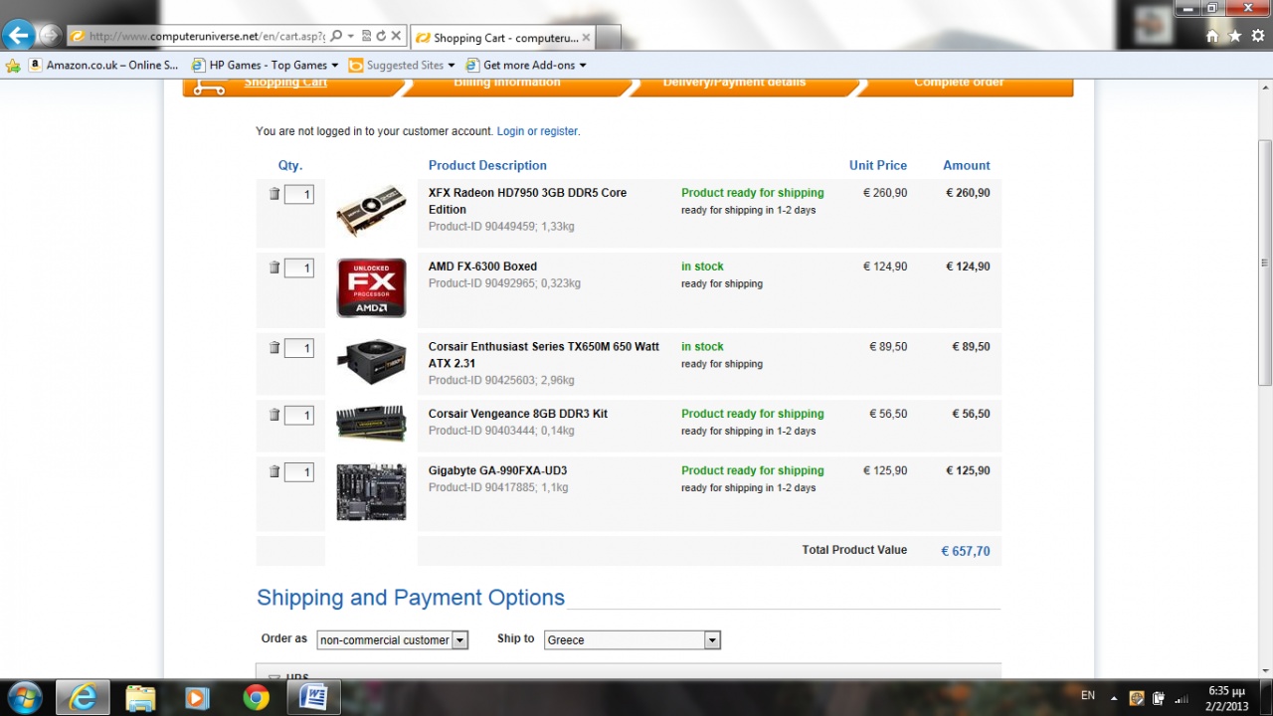The width and height of the screenshot is (1273, 716).
Task: Open the network signal tray icon
Action: pyautogui.click(x=1182, y=697)
